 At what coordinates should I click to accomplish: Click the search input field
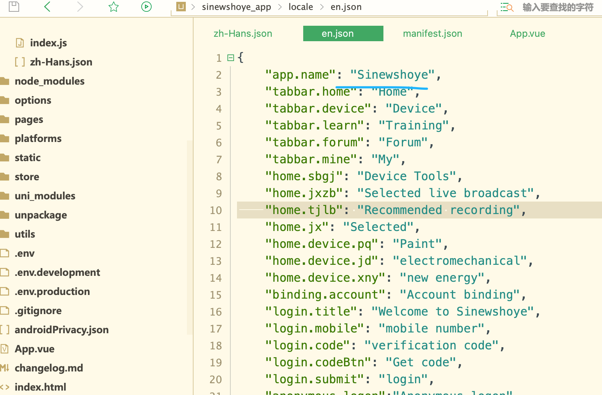558,7
